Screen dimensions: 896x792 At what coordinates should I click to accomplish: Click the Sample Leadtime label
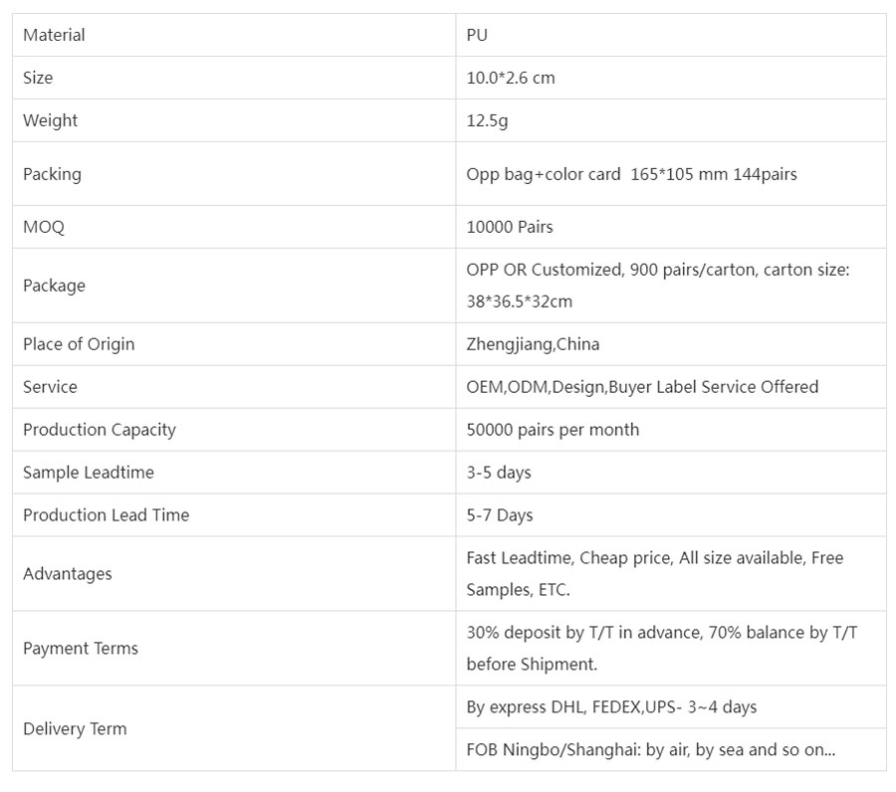point(89,473)
